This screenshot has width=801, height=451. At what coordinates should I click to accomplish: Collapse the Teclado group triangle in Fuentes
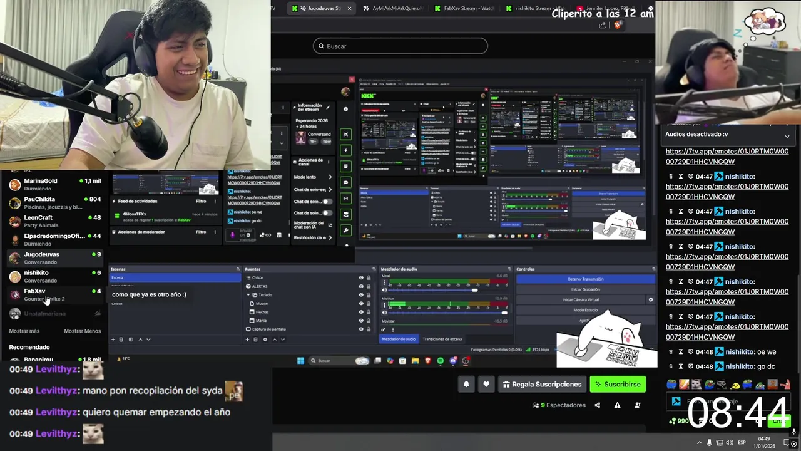pos(248,295)
